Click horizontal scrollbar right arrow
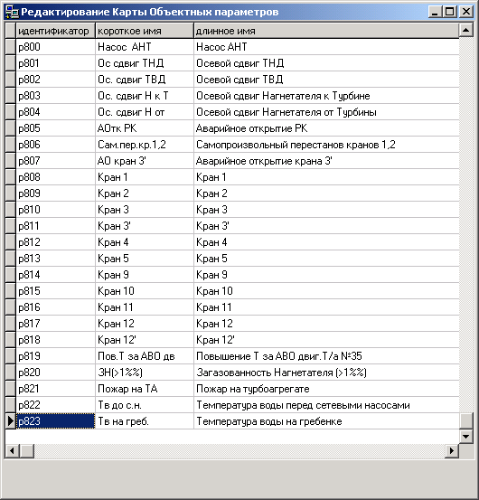479x500 pixels. click(452, 451)
